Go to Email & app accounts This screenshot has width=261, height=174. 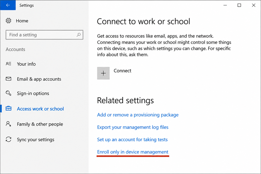[39, 79]
